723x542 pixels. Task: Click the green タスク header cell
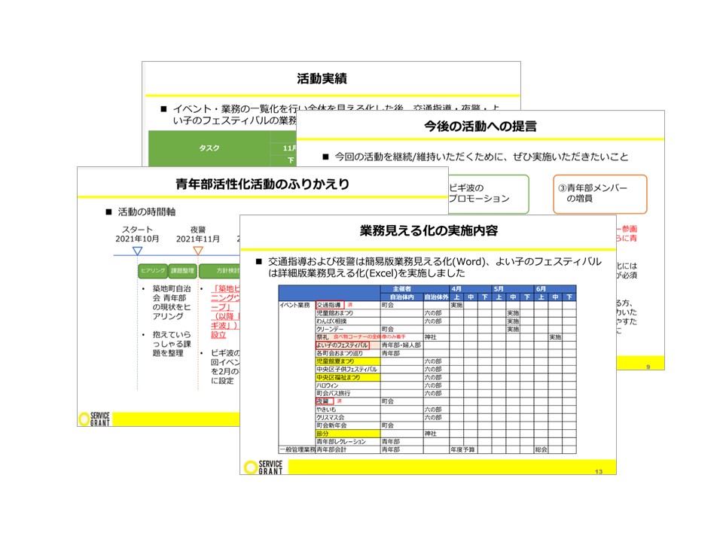point(209,148)
